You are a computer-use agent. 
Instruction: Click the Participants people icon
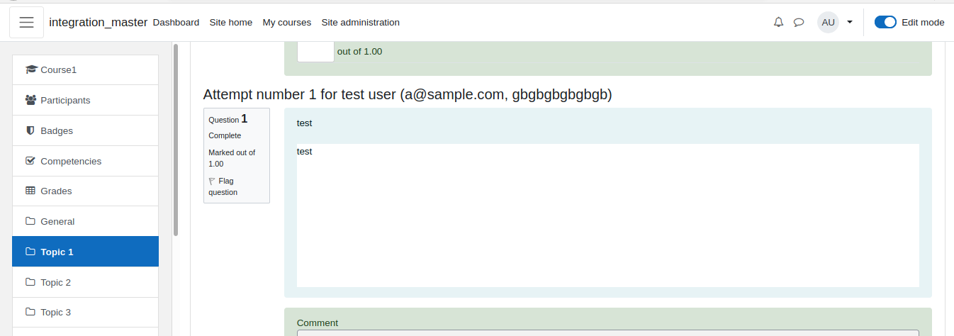coord(30,100)
